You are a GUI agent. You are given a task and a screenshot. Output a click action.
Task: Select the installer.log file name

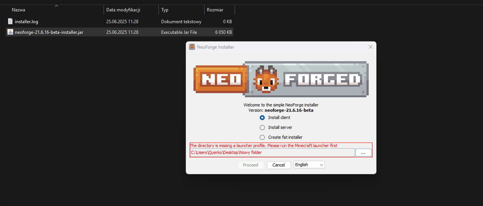pos(26,22)
